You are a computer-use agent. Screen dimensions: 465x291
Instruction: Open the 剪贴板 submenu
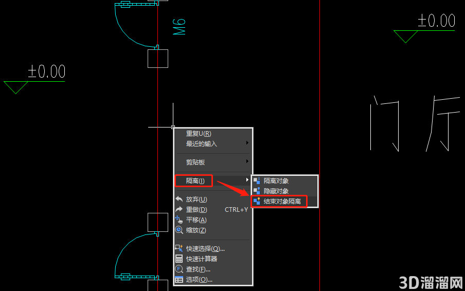213,162
